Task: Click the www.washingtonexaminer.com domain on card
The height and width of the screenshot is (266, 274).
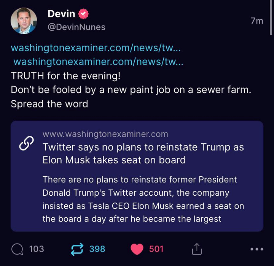Action: click(105, 134)
